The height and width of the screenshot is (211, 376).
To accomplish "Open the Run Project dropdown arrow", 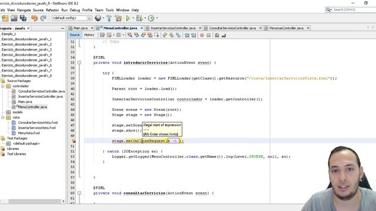I will pos(133,18).
